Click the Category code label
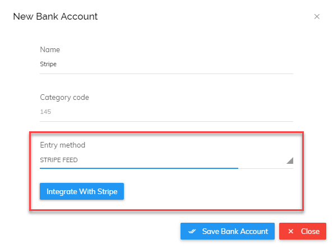 pos(64,97)
